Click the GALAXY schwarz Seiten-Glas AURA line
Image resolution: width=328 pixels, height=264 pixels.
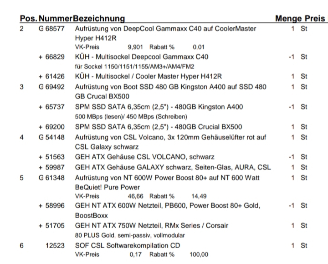(x=173, y=167)
